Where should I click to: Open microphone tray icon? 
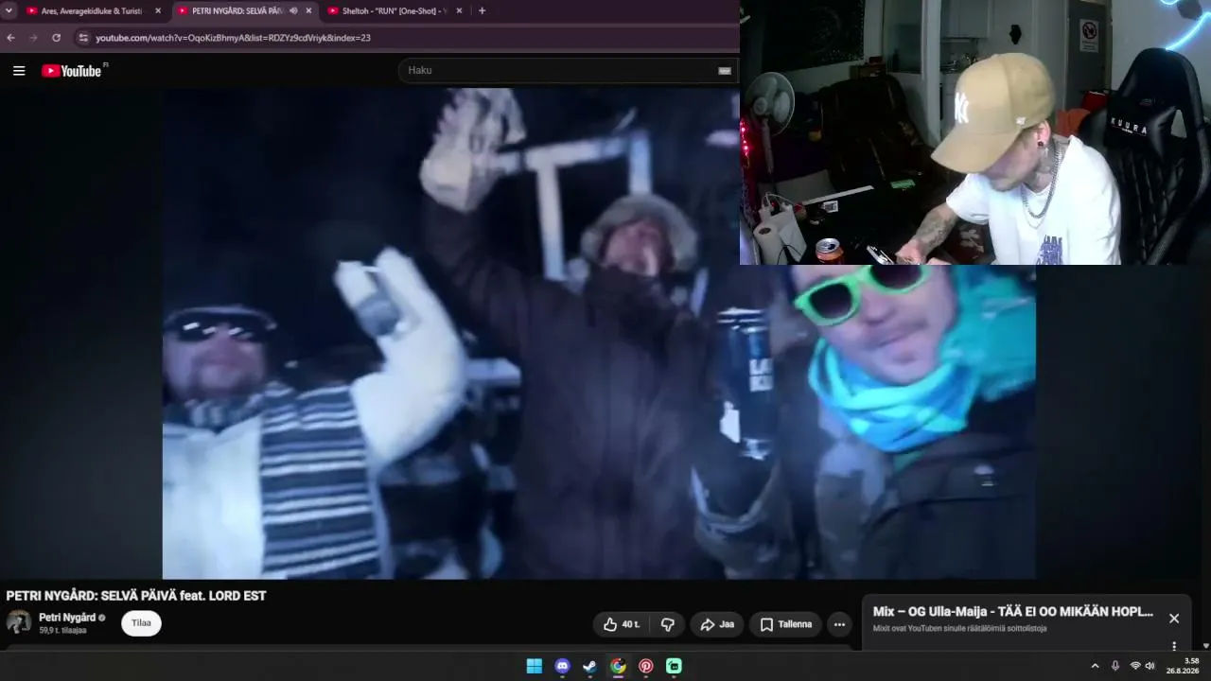point(1115,666)
